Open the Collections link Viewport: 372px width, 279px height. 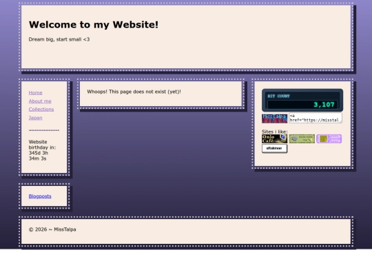coord(41,110)
